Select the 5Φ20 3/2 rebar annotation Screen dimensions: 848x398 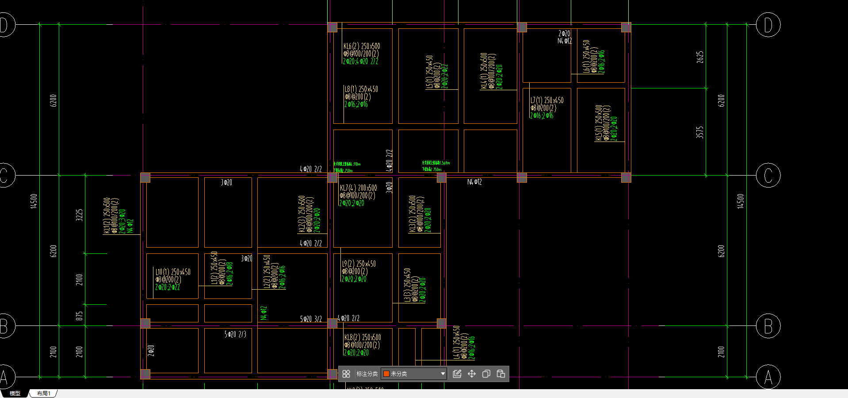pyautogui.click(x=311, y=319)
